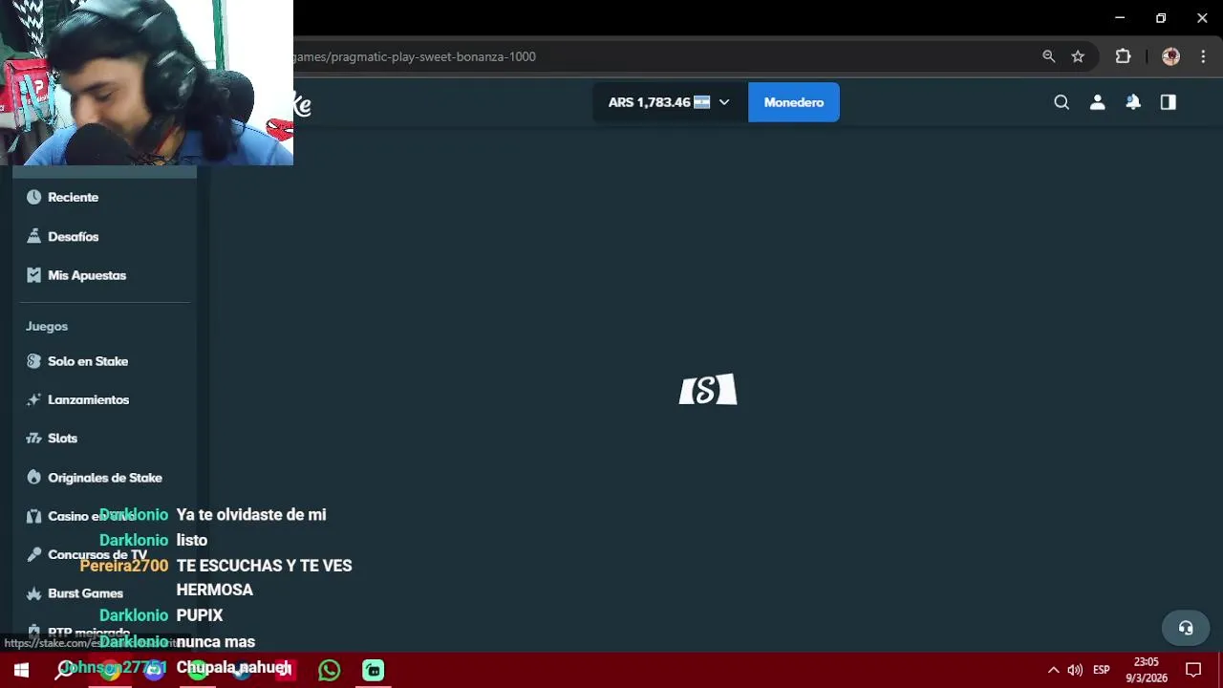Open the Stake search icon

pos(1062,102)
